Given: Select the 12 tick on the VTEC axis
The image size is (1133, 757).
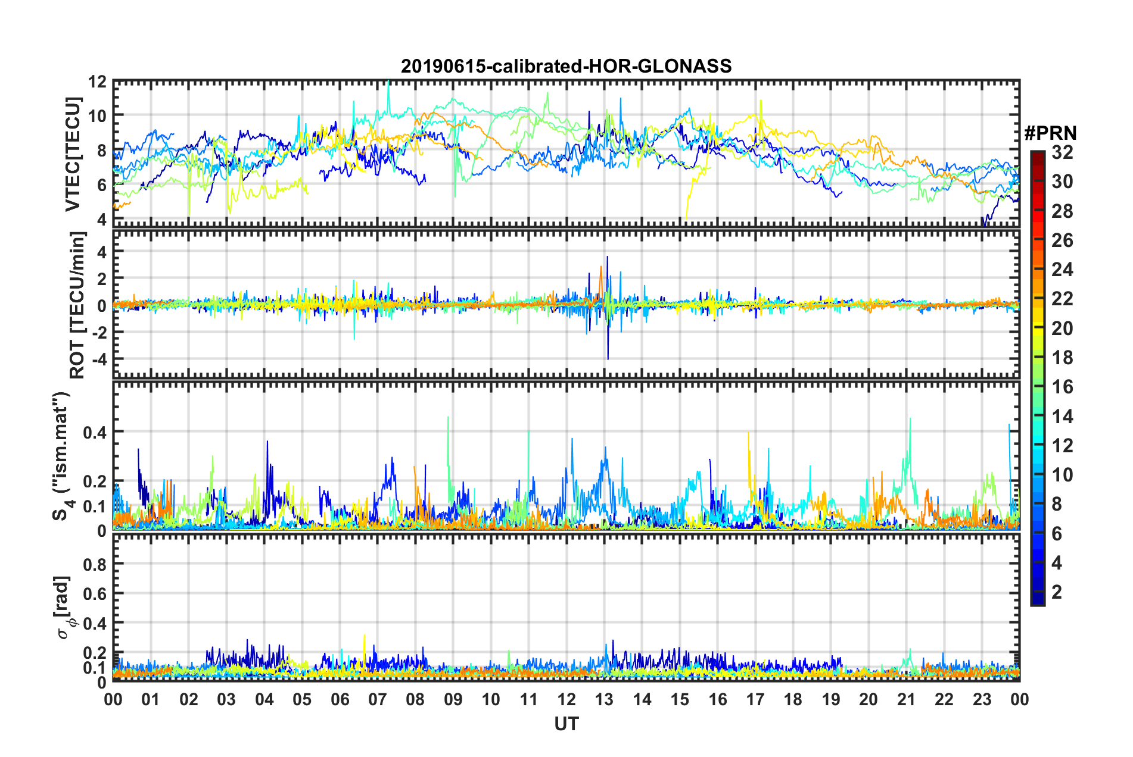Looking at the screenshot, I should pyautogui.click(x=97, y=82).
